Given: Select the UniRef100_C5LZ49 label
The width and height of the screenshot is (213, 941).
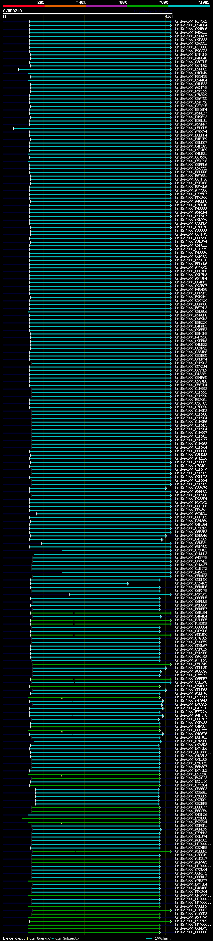Looking at the screenshot, I should [x=191, y=664].
